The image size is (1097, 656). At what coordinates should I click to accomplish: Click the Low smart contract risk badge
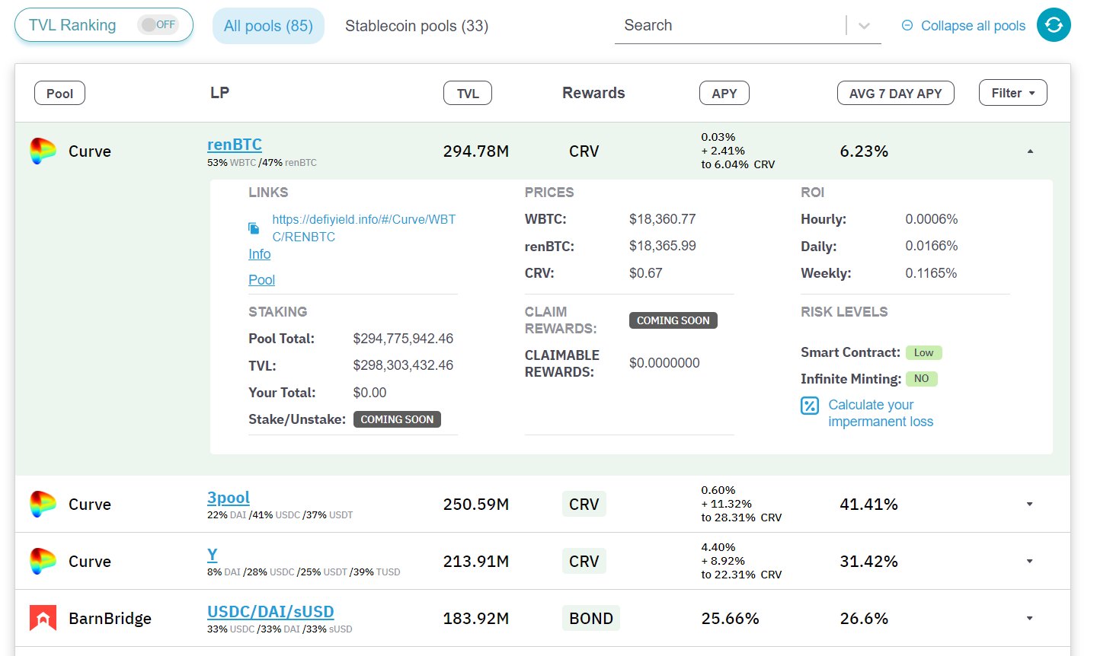pyautogui.click(x=924, y=352)
